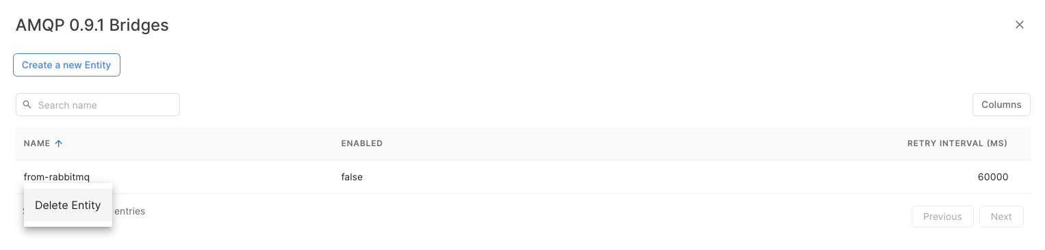Choose Delete Entity from context menu
The width and height of the screenshot is (1045, 250).
(x=68, y=205)
